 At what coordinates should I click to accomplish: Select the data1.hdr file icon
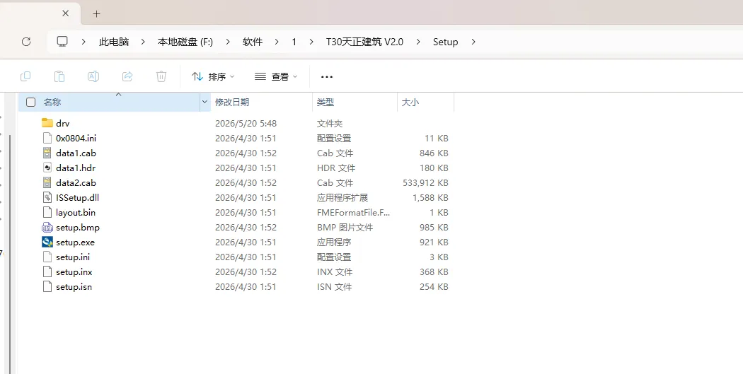(x=47, y=168)
